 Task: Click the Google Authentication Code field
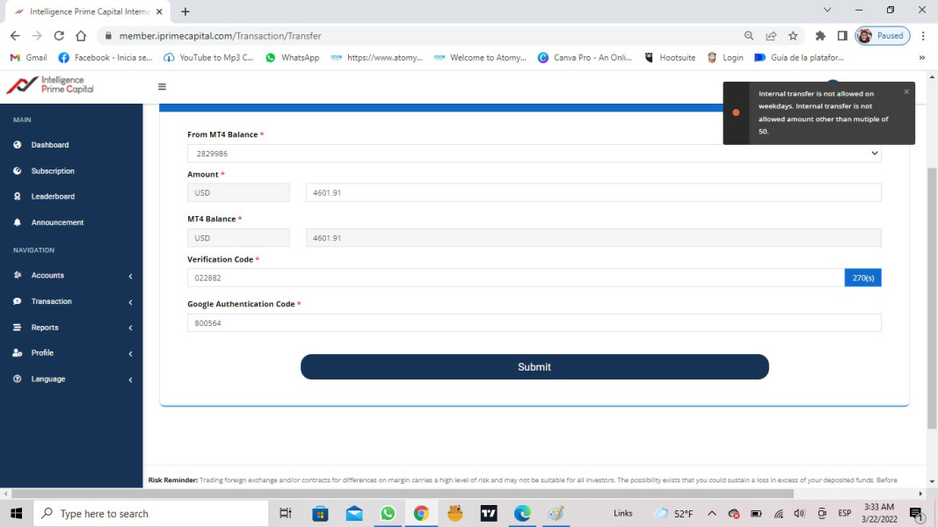click(534, 322)
